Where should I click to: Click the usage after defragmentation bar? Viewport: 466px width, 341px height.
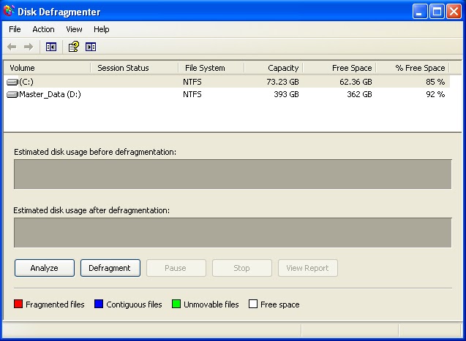tap(233, 233)
